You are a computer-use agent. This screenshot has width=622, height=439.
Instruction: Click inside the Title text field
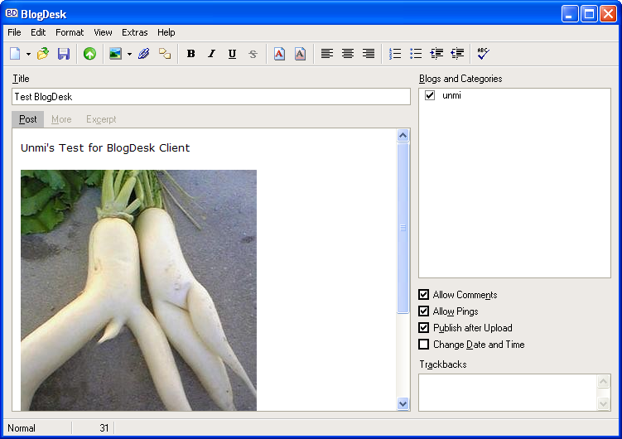point(211,97)
